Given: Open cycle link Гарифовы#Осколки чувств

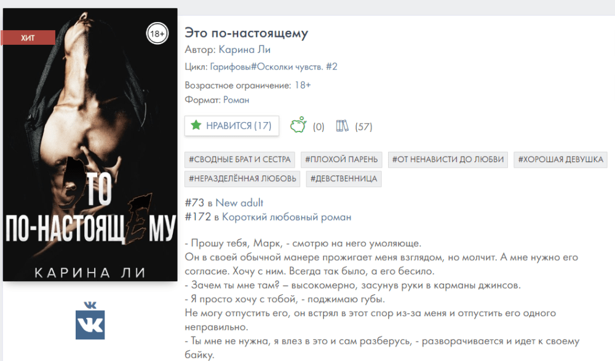Looking at the screenshot, I should (x=266, y=66).
